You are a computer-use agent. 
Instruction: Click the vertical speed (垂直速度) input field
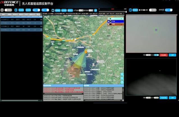point(91,10)
